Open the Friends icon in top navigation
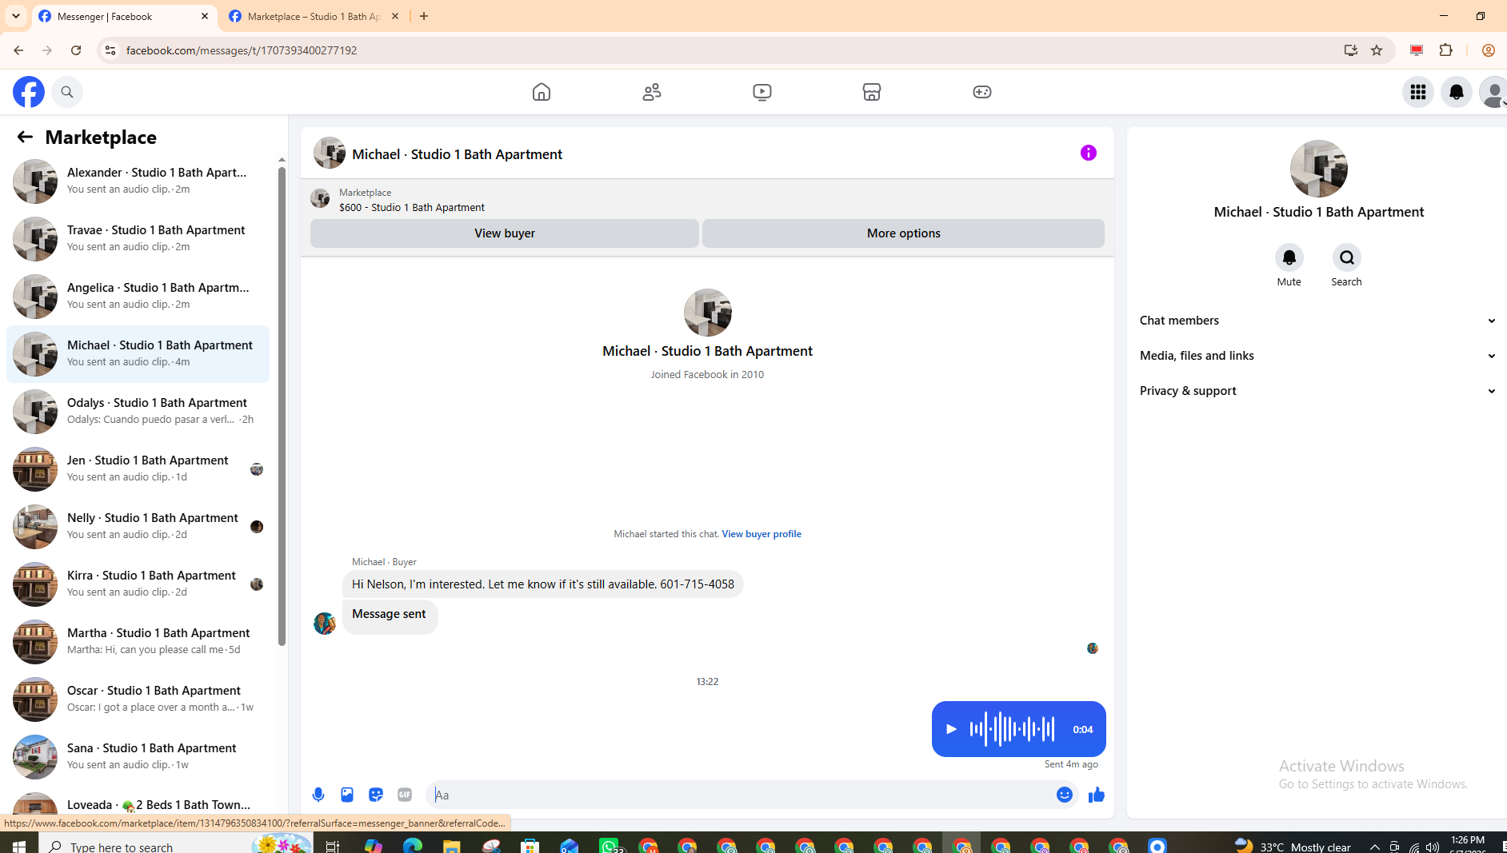The height and width of the screenshot is (853, 1507). pos(652,92)
